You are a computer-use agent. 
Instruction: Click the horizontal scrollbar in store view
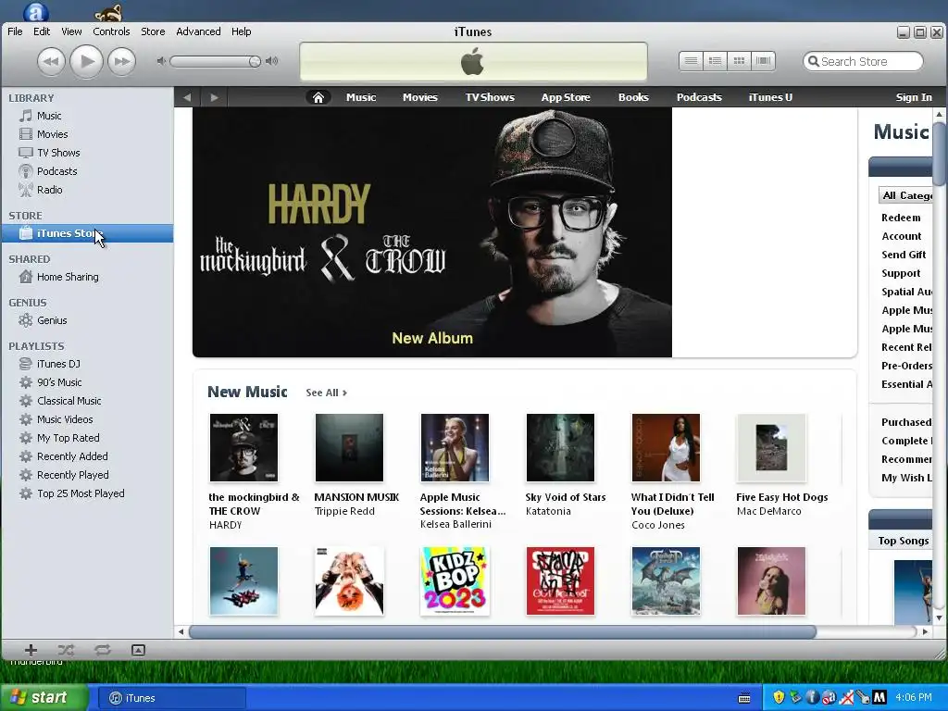(503, 631)
